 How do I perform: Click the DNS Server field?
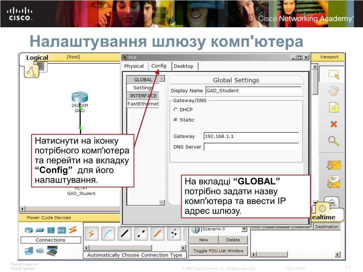(251, 147)
